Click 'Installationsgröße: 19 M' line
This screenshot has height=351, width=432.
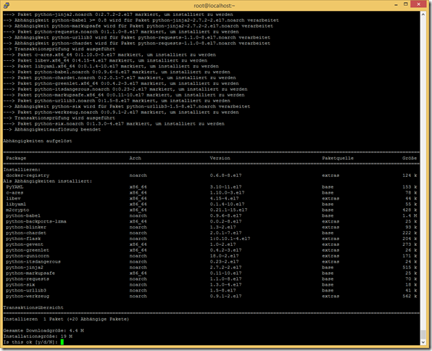[x=38, y=336]
